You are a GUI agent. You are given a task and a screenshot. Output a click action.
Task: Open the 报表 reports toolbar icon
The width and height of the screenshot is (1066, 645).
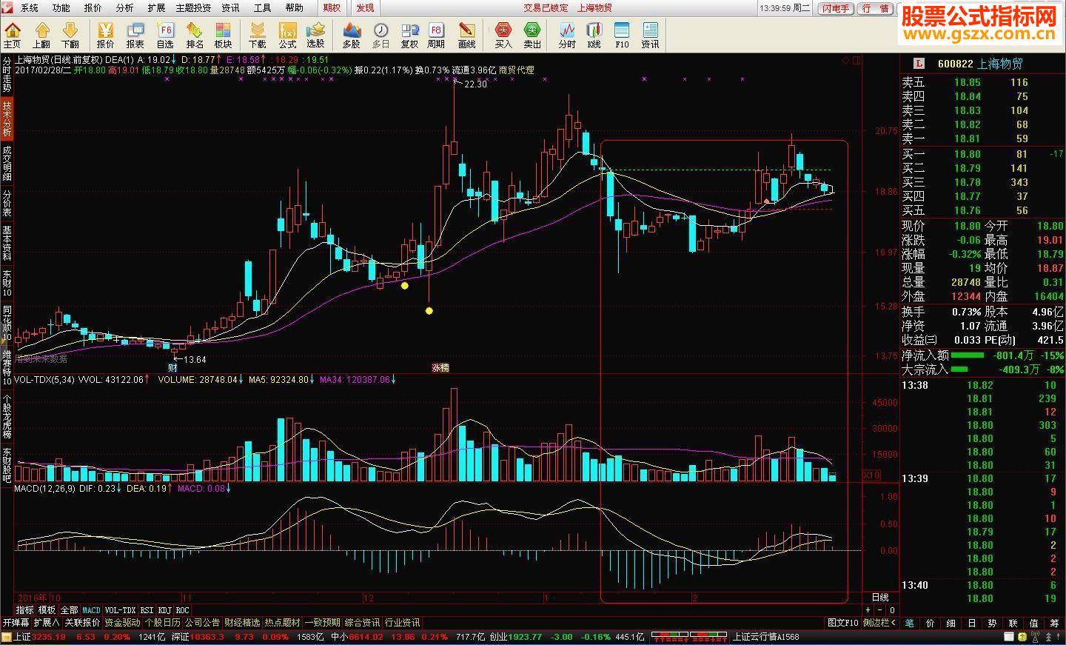click(135, 35)
